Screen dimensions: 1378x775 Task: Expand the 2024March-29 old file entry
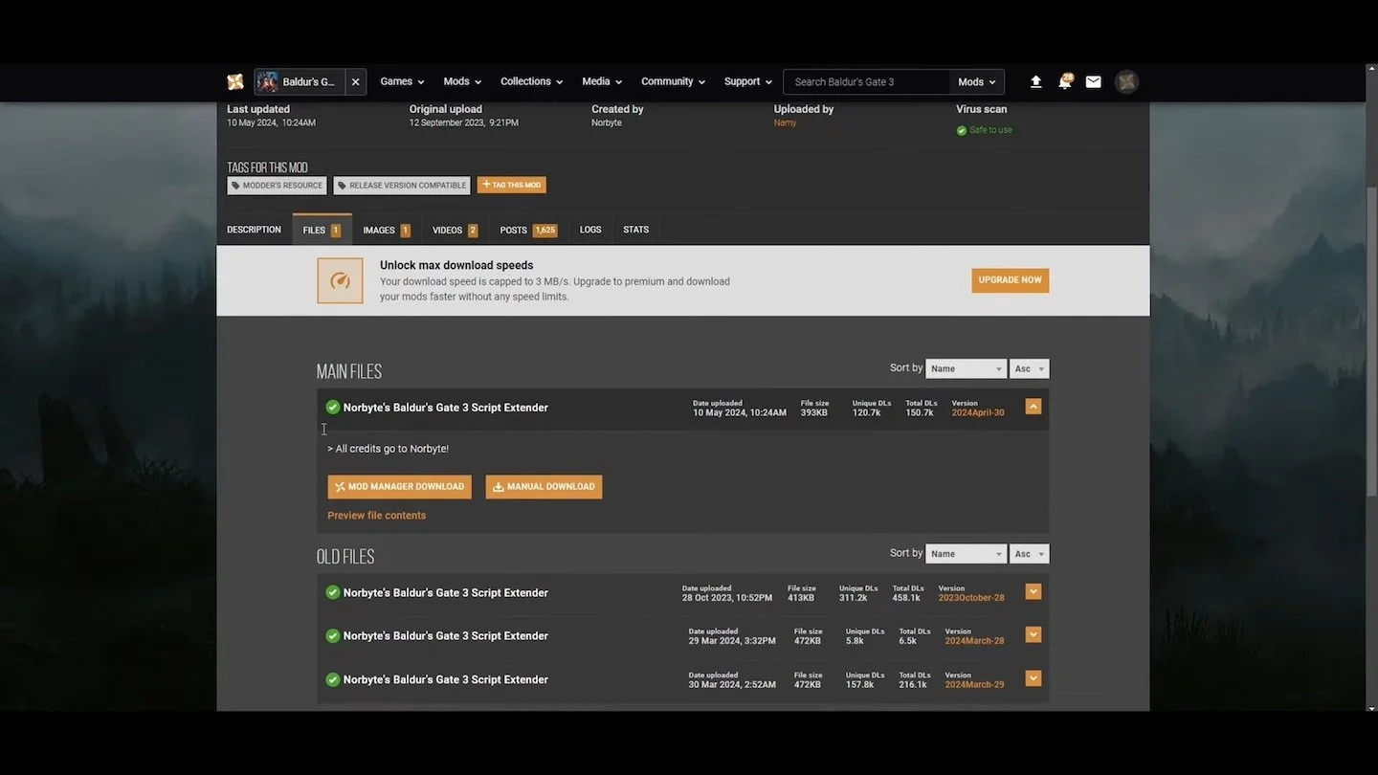tap(1033, 678)
